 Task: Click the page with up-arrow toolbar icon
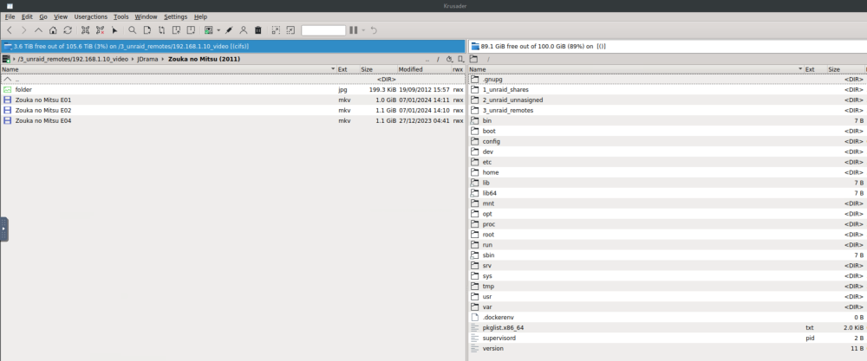click(176, 30)
